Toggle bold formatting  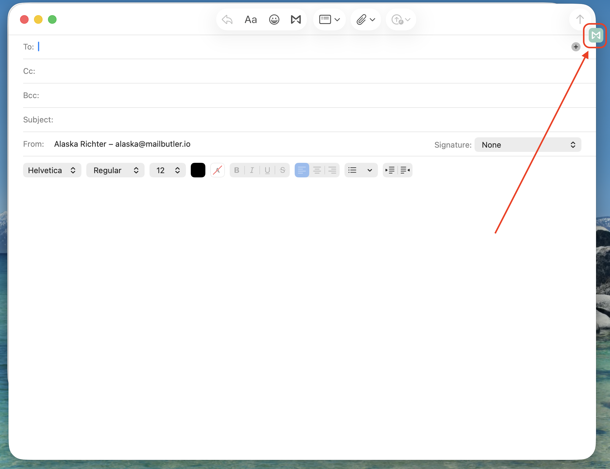pyautogui.click(x=237, y=170)
